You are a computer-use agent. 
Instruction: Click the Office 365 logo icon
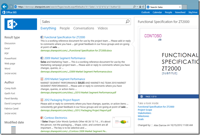click(x=4, y=12)
